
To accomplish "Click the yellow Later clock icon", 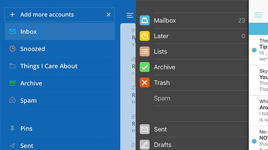I will [x=144, y=36].
